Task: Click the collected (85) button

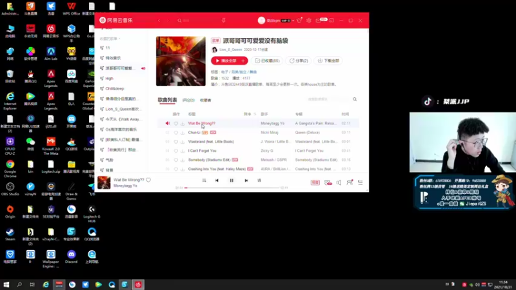Action: pyautogui.click(x=267, y=61)
